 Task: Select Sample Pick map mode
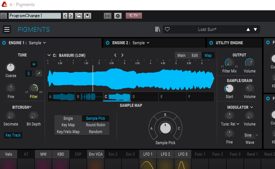tap(96, 118)
